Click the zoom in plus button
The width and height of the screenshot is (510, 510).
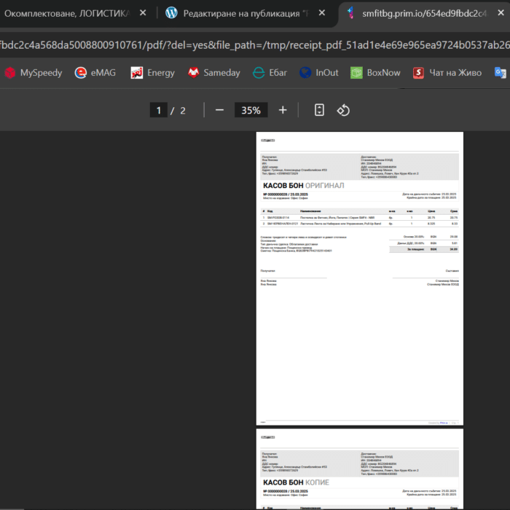(283, 110)
